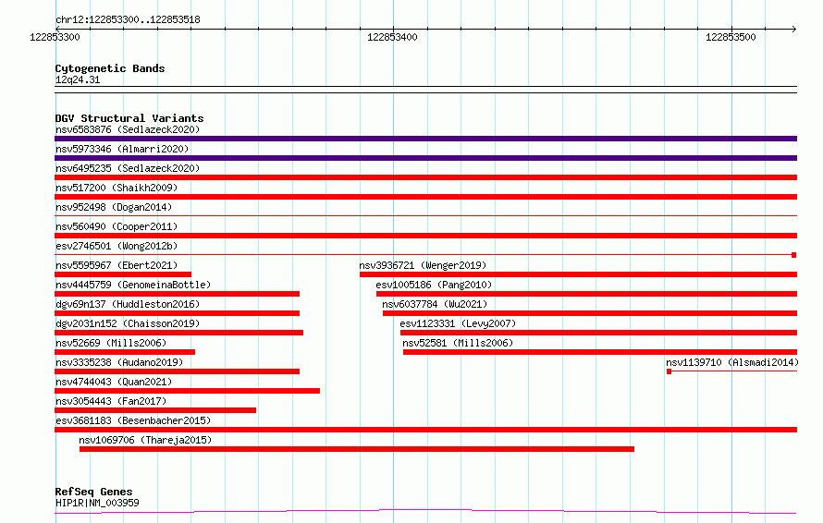Select the nsv5973346 (Almarri2020) label
823x523 pixels.
coord(122,149)
